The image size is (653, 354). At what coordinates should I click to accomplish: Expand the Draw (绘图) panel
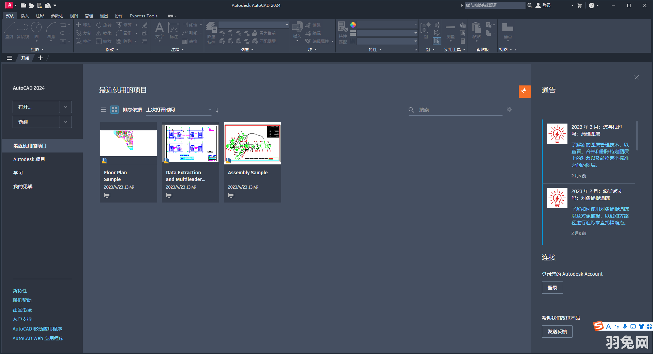click(37, 49)
